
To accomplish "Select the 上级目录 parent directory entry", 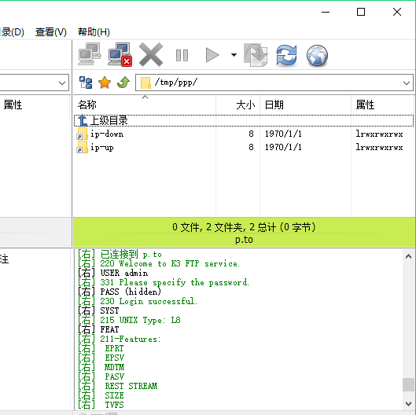I will pyautogui.click(x=244, y=120).
